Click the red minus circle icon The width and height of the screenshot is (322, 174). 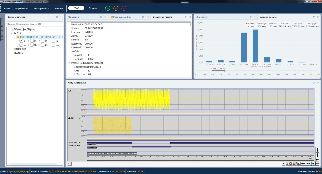point(124,8)
